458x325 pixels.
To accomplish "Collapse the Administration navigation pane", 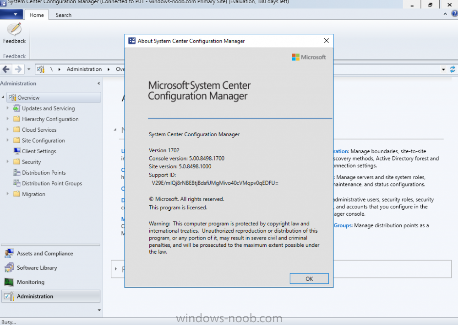I will pyautogui.click(x=99, y=83).
